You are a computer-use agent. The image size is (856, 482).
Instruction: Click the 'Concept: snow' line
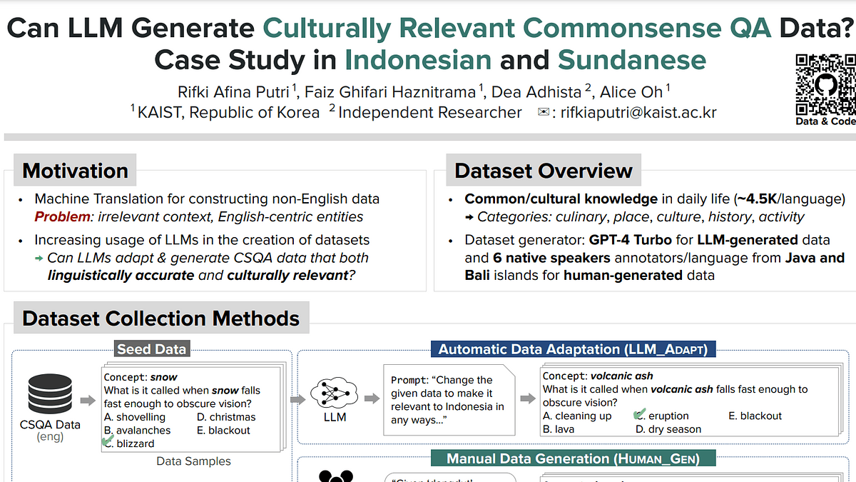[141, 376]
